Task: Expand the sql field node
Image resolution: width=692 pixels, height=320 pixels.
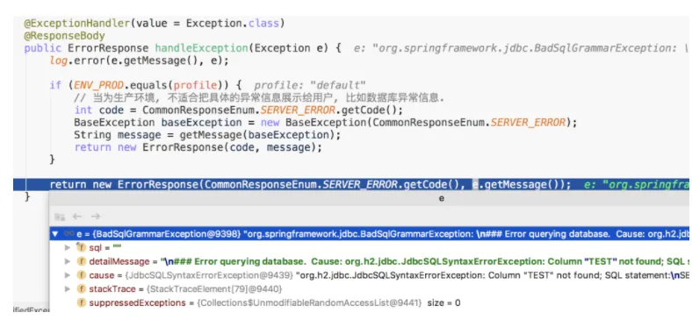Action: point(68,248)
